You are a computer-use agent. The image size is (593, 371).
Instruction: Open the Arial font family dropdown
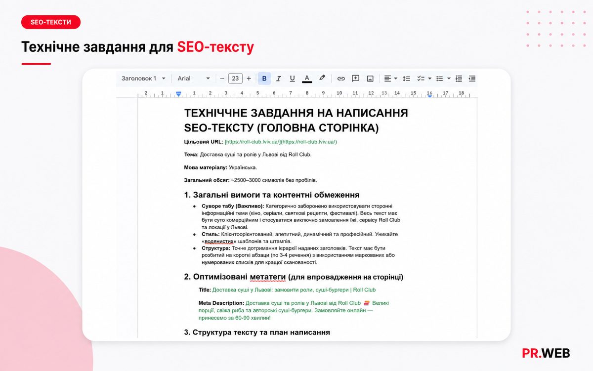(194, 79)
